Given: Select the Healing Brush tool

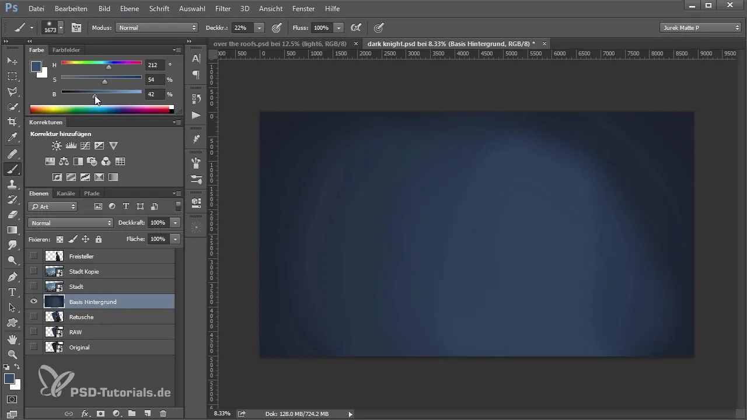Looking at the screenshot, I should tap(12, 154).
